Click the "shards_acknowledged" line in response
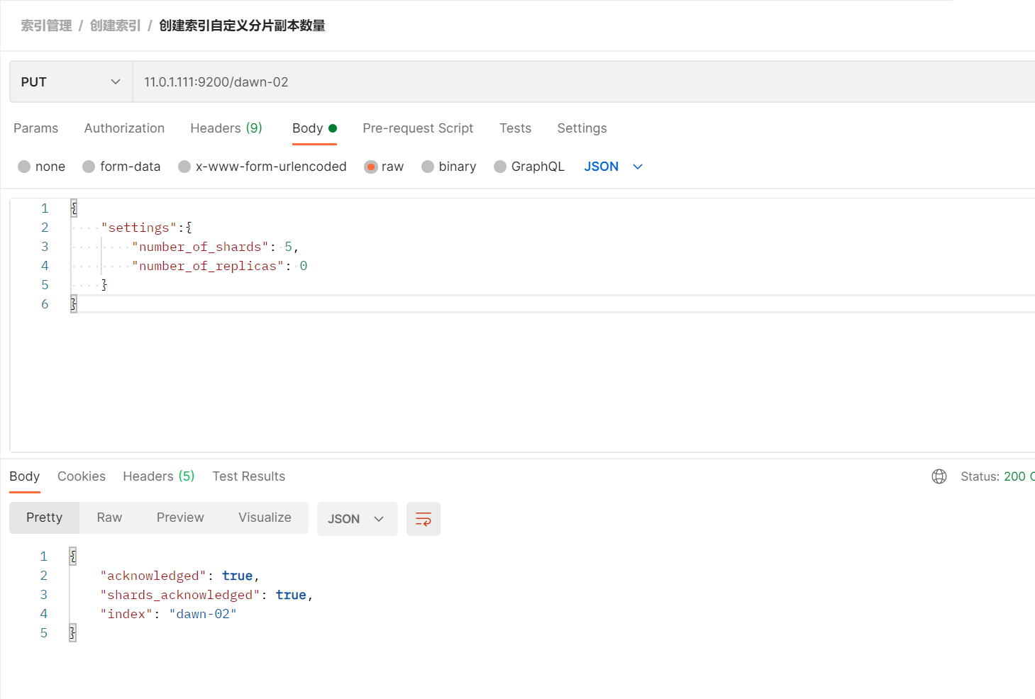 [206, 595]
